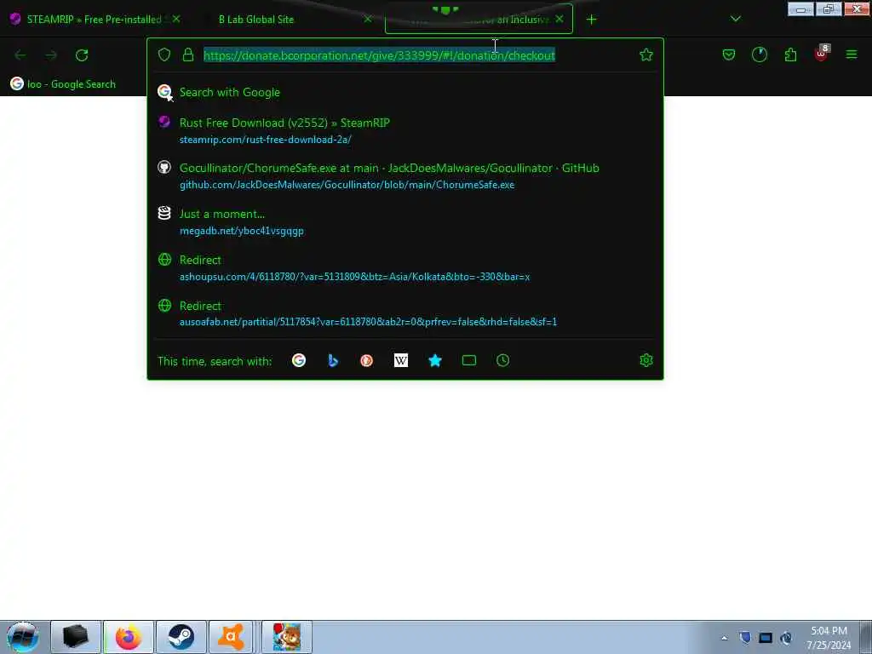Open Redirect ashoupsu.com suggestion
The width and height of the screenshot is (872, 654).
pos(404,267)
